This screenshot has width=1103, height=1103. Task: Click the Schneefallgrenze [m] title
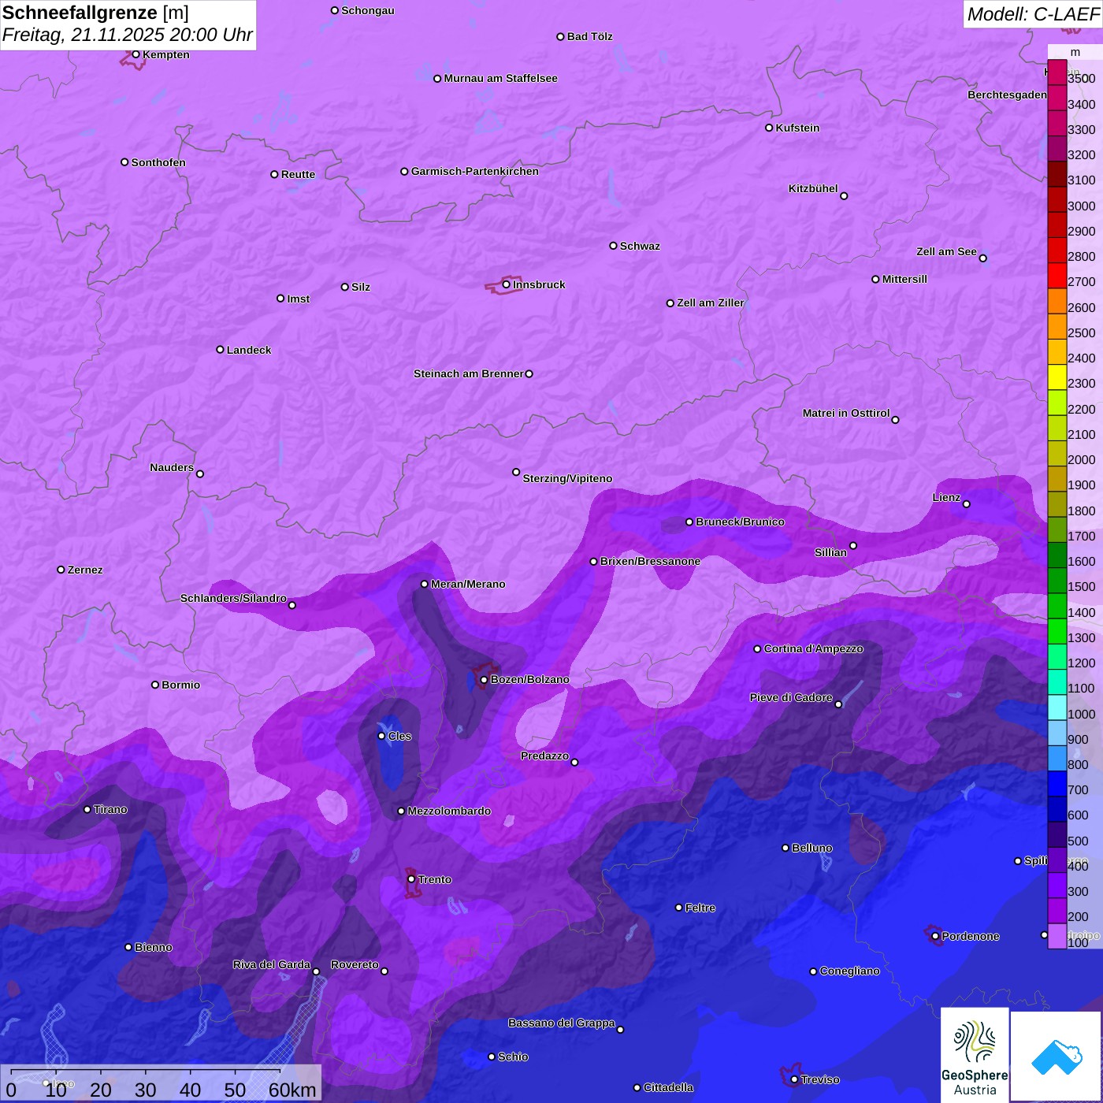[95, 13]
